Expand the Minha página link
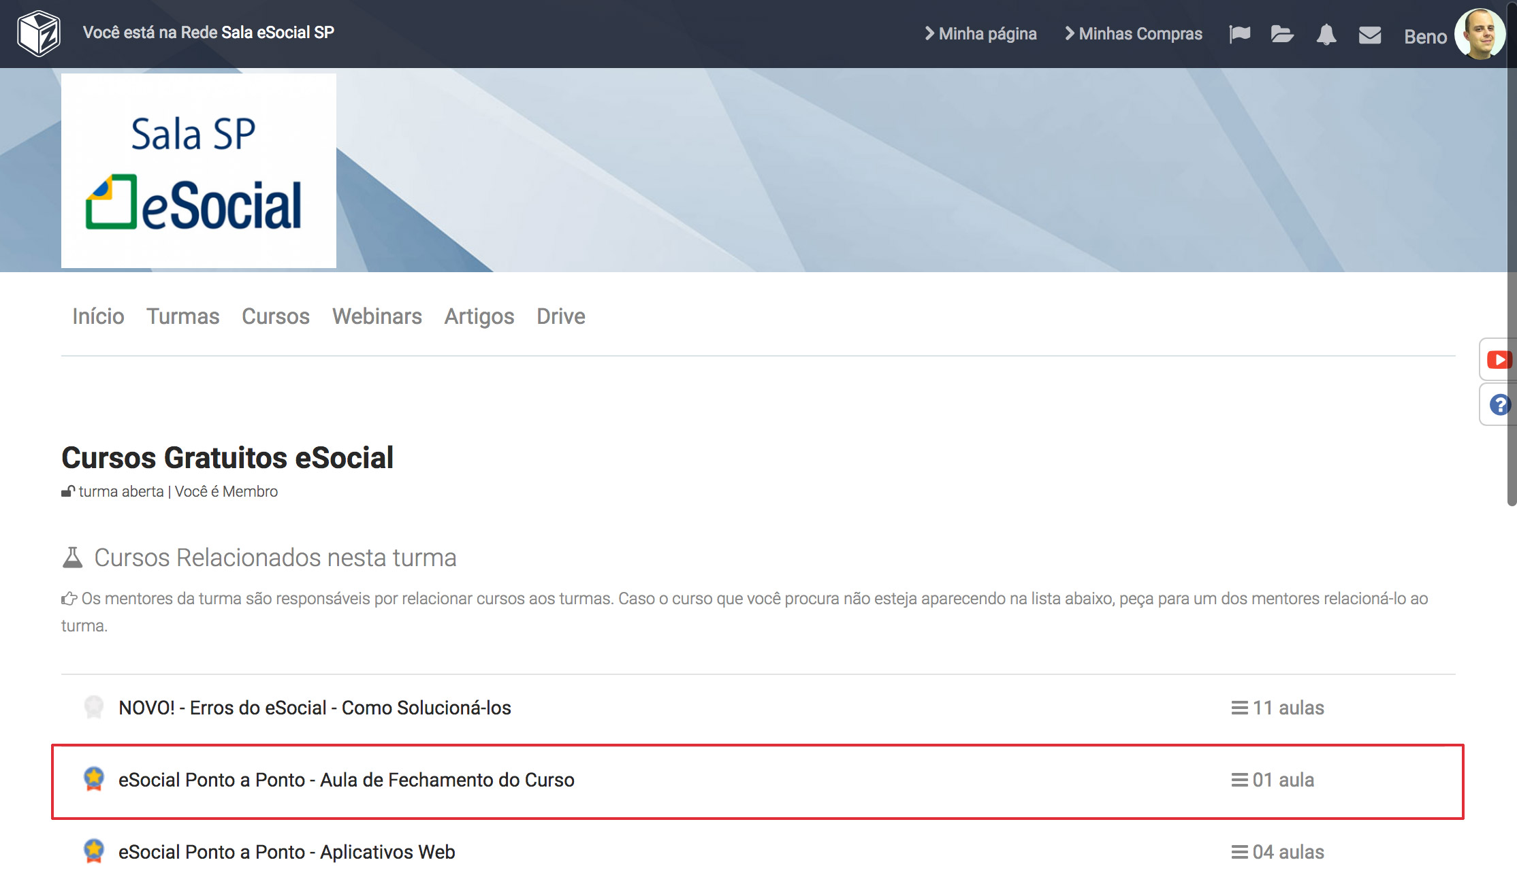The width and height of the screenshot is (1517, 890). point(980,33)
